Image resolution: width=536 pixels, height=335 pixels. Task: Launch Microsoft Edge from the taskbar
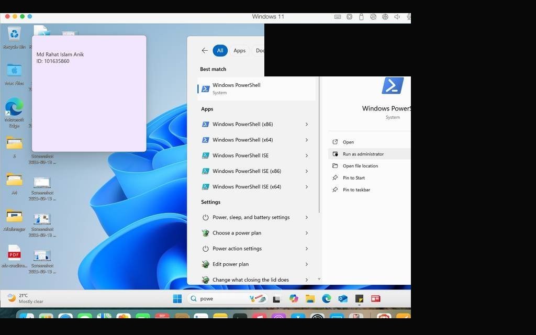click(327, 299)
